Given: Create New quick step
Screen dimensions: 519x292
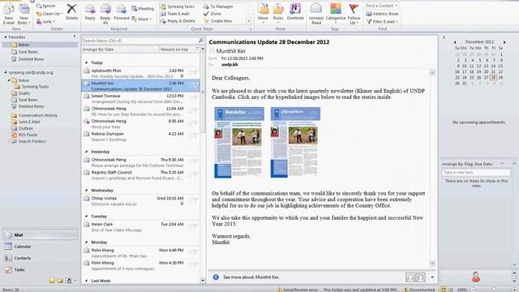Looking at the screenshot, I should (218, 21).
